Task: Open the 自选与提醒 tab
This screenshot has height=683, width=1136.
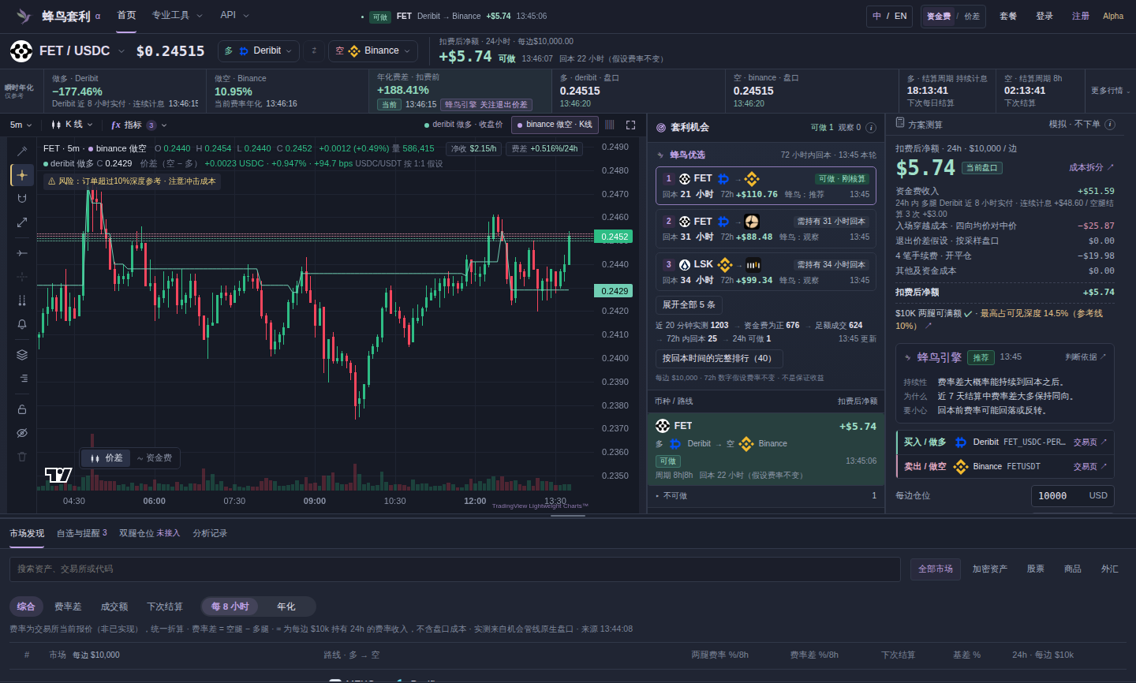Action: [x=81, y=533]
